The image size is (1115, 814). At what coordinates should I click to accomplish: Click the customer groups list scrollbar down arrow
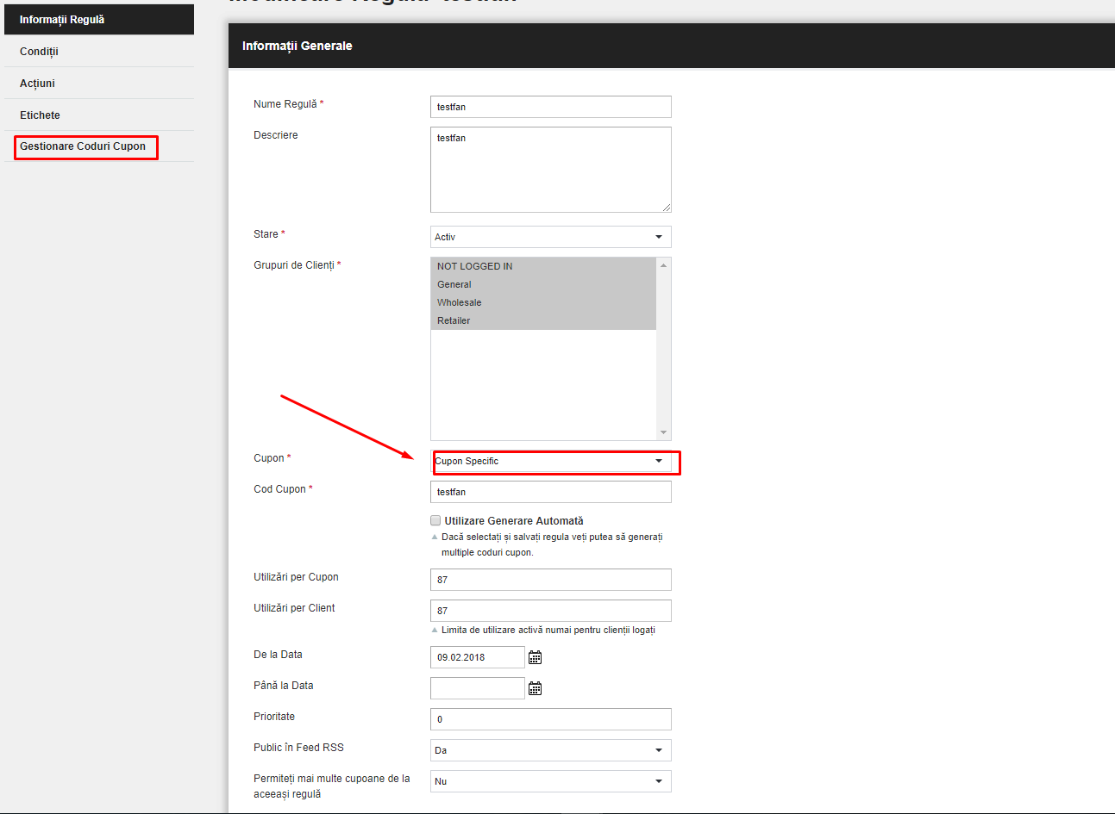663,432
